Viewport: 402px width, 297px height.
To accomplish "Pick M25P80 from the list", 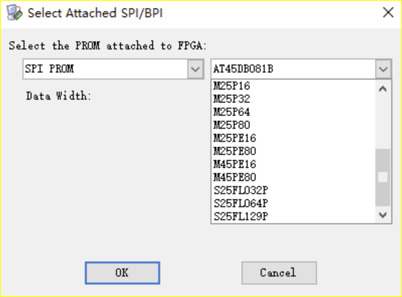I will [x=232, y=125].
